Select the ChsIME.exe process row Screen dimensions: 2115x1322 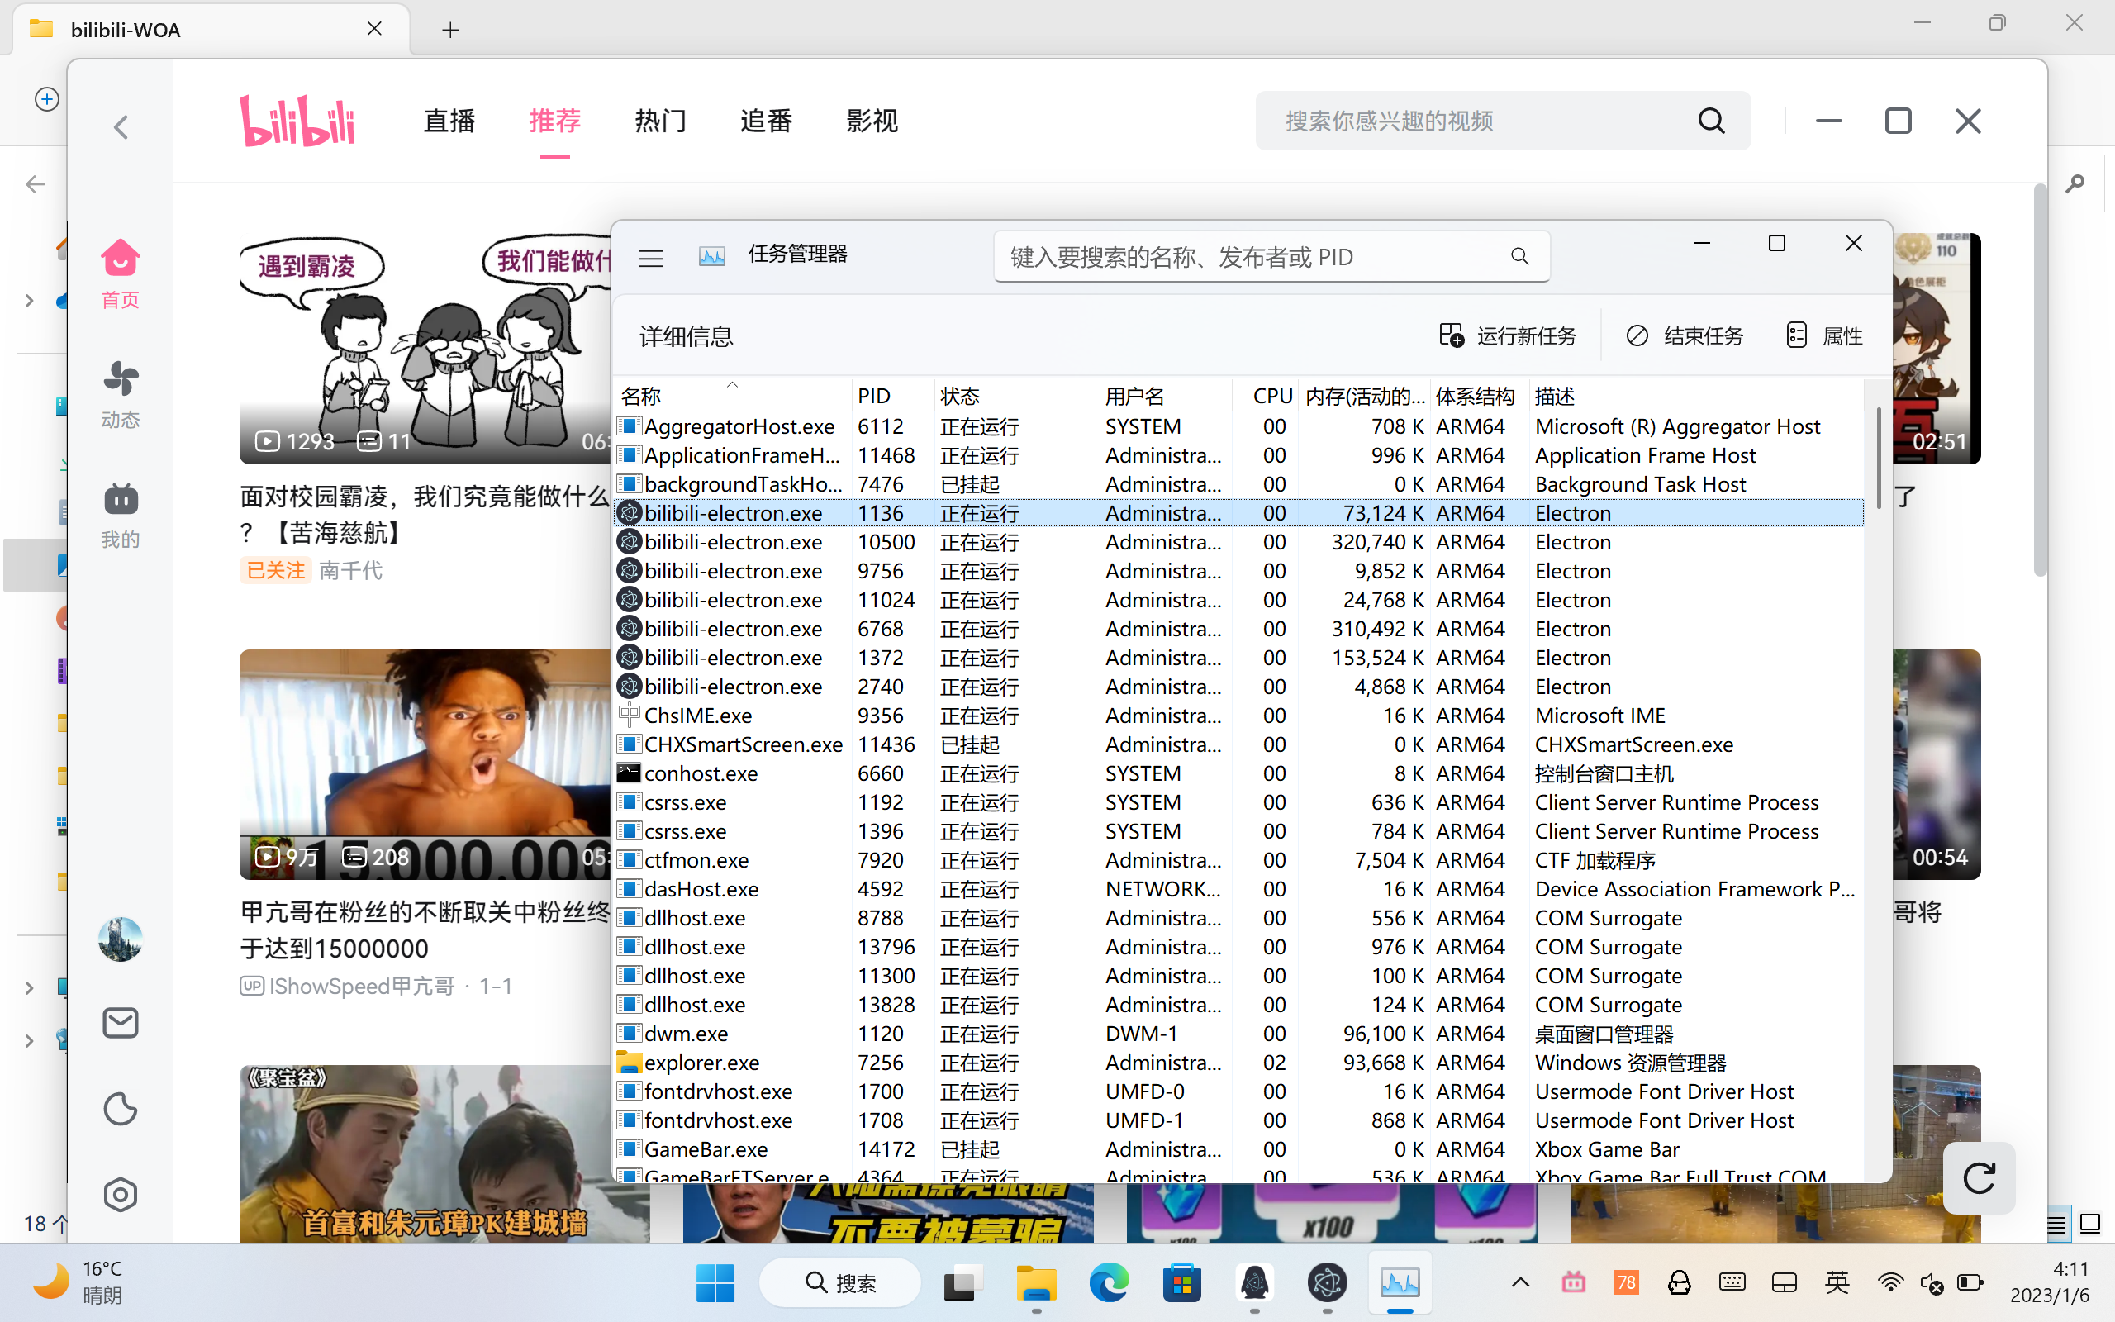(x=1239, y=716)
